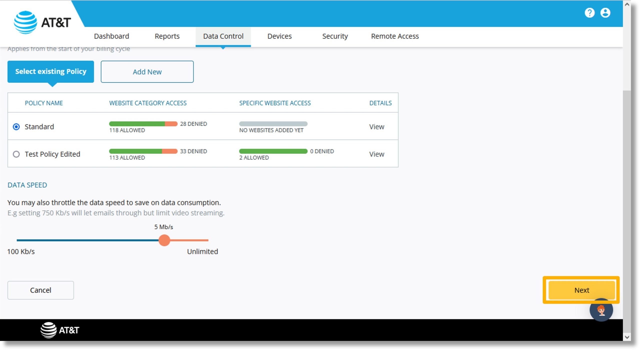640x350 pixels.
Task: Click the Dashboard navigation icon
Action: coord(111,36)
